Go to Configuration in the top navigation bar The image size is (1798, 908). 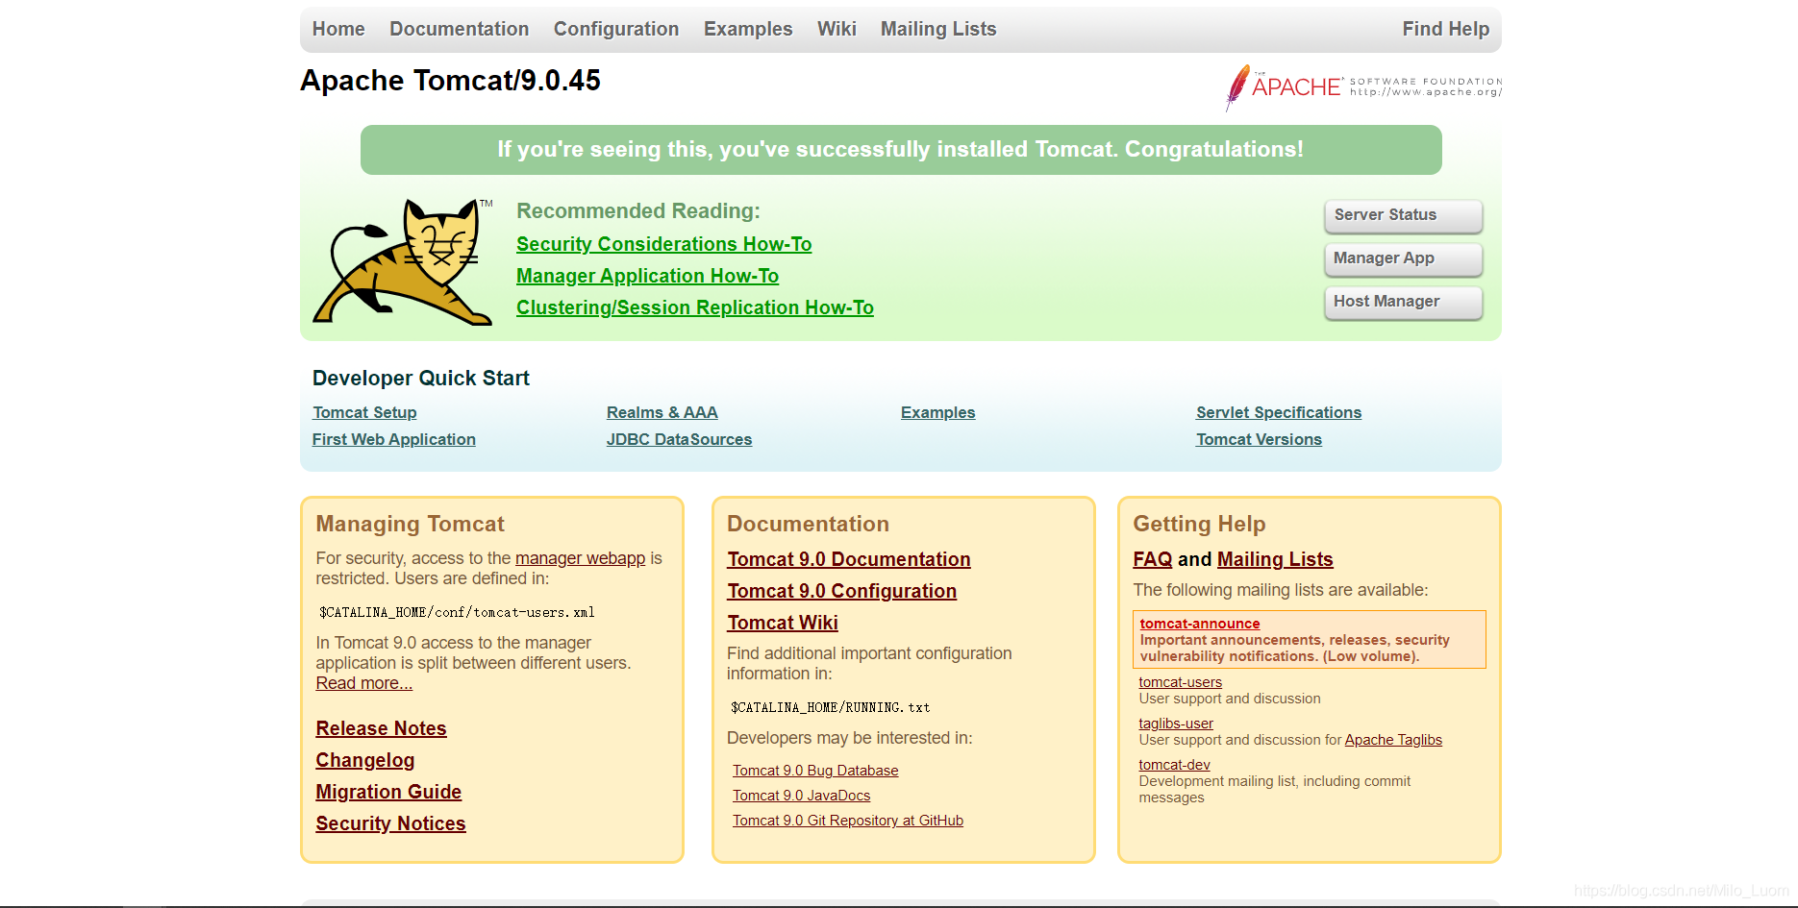click(x=616, y=29)
